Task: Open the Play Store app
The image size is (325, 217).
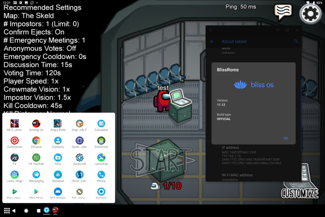Action: pyautogui.click(x=36, y=193)
